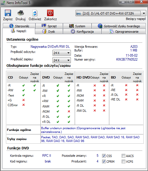
Task: Click the Producent value 4
Action: pyautogui.click(x=98, y=161)
